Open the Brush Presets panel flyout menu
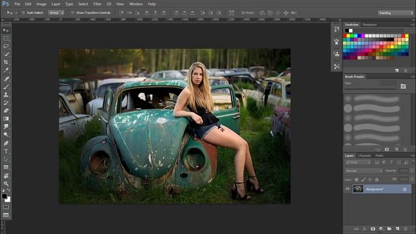Image resolution: width=416 pixels, height=234 pixels. click(x=412, y=77)
